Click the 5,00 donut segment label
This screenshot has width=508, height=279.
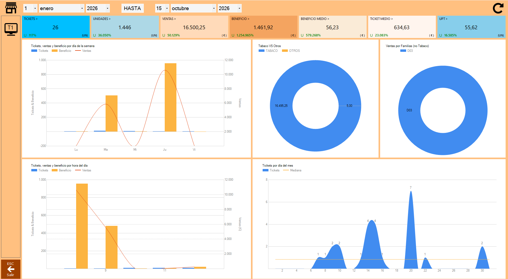click(349, 106)
